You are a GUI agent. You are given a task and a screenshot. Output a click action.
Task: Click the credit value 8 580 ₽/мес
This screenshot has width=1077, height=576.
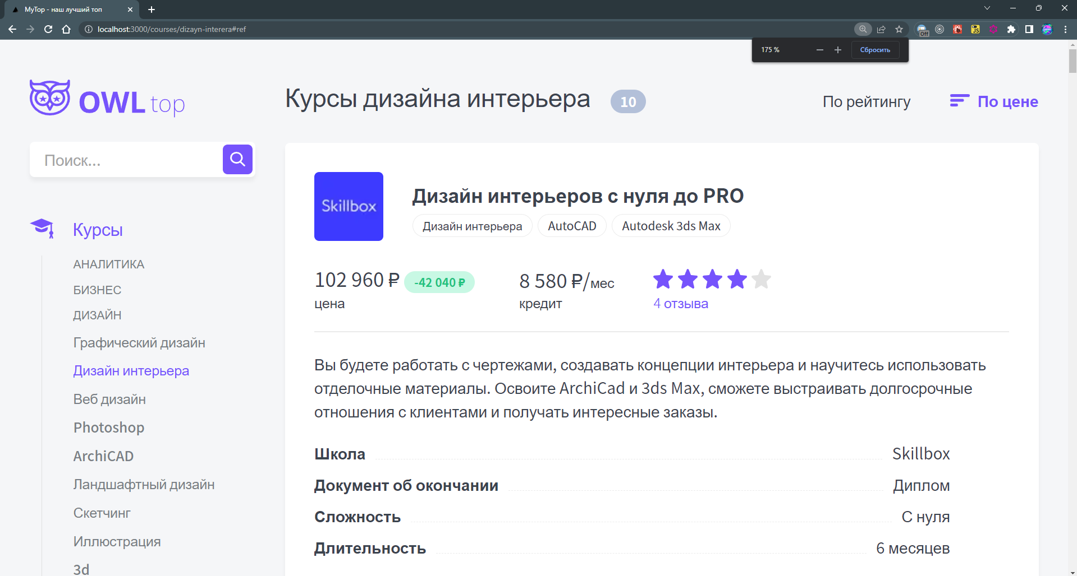tap(567, 281)
